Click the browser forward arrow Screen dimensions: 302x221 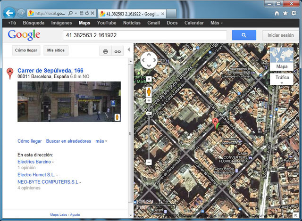(21, 13)
